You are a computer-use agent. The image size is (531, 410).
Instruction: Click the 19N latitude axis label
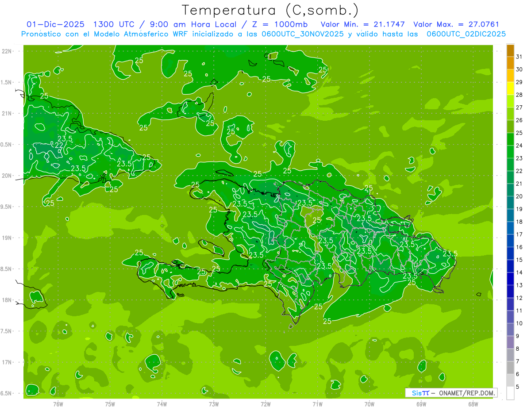[6, 238]
